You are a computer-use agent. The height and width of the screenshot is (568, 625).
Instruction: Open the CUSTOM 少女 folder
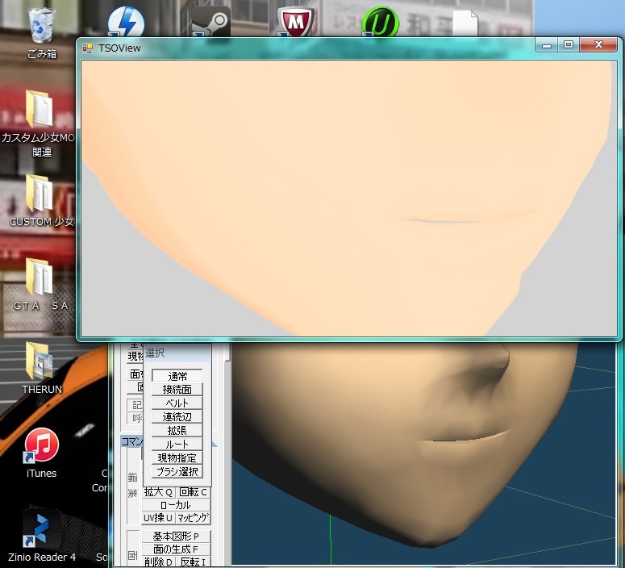coord(40,195)
